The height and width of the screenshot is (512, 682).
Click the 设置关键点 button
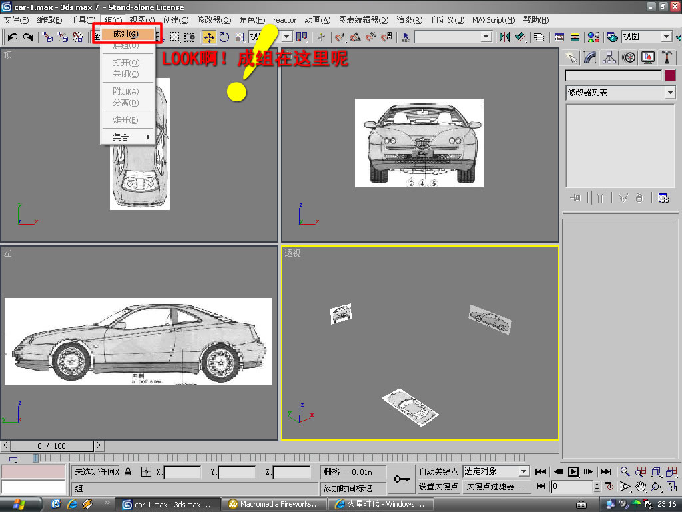click(438, 486)
